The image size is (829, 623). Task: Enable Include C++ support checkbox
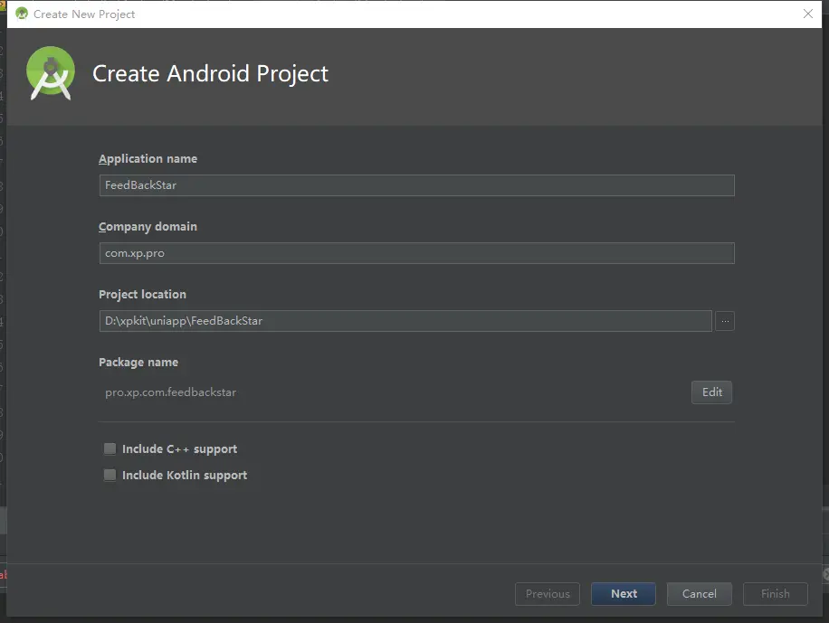coord(110,448)
